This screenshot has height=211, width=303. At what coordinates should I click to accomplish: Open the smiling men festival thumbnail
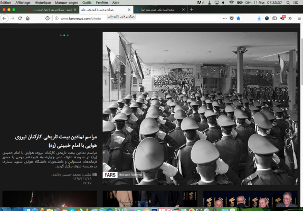click(250, 199)
